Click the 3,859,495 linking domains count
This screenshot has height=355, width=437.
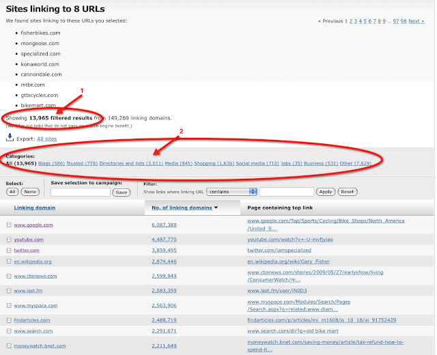(x=164, y=251)
